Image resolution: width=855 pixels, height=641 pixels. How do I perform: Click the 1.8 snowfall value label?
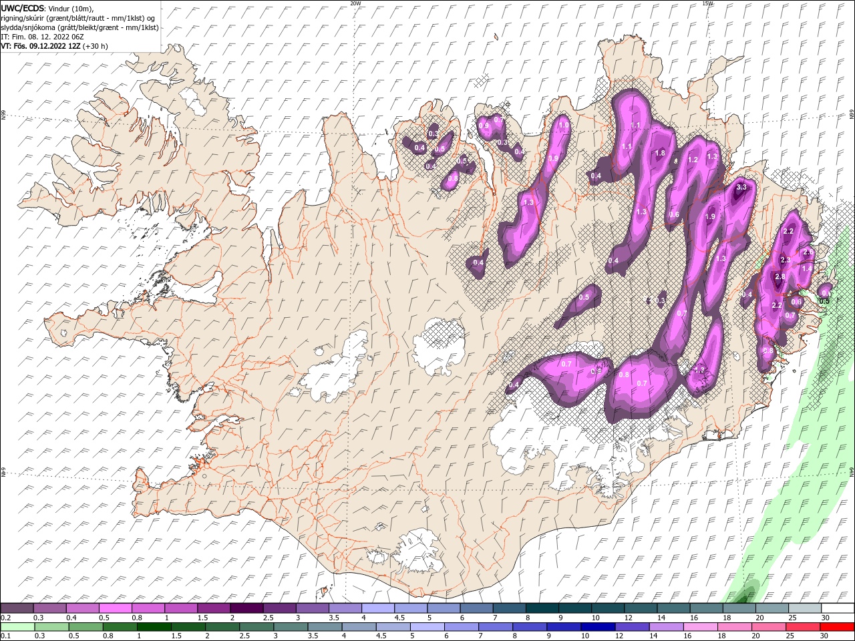[660, 153]
